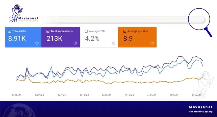Click the 4.2% average CTR value
The height and width of the screenshot is (117, 217).
point(93,38)
